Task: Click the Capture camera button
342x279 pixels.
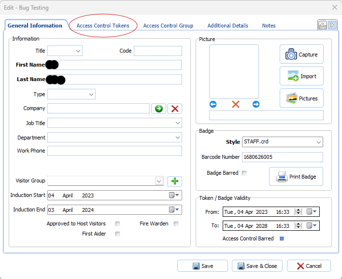Action: 301,54
